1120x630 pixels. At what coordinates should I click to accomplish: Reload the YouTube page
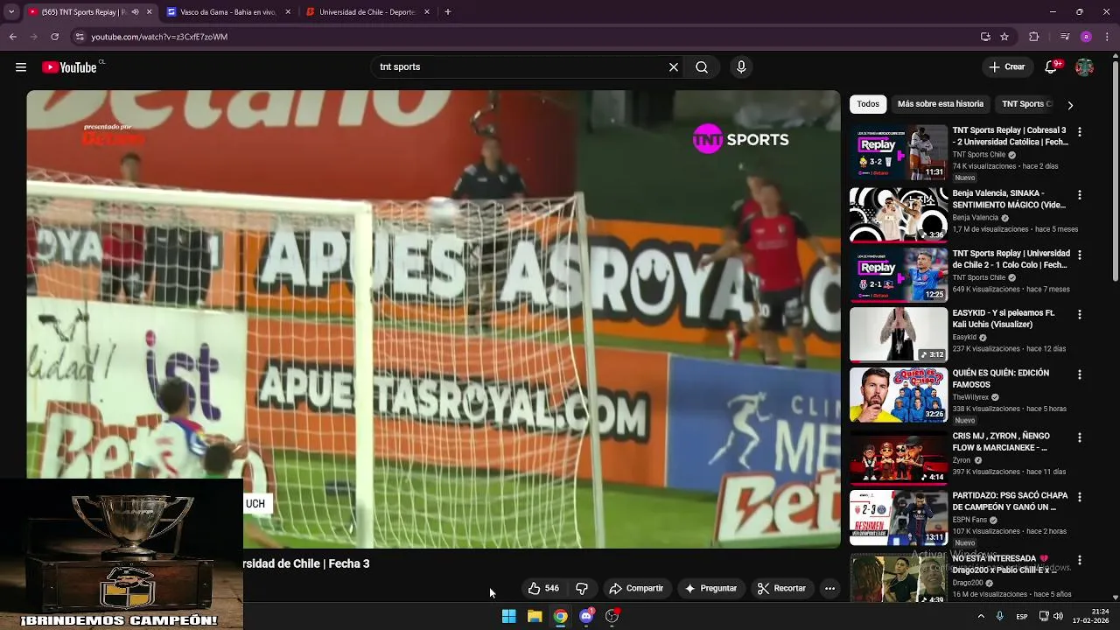[x=54, y=37]
